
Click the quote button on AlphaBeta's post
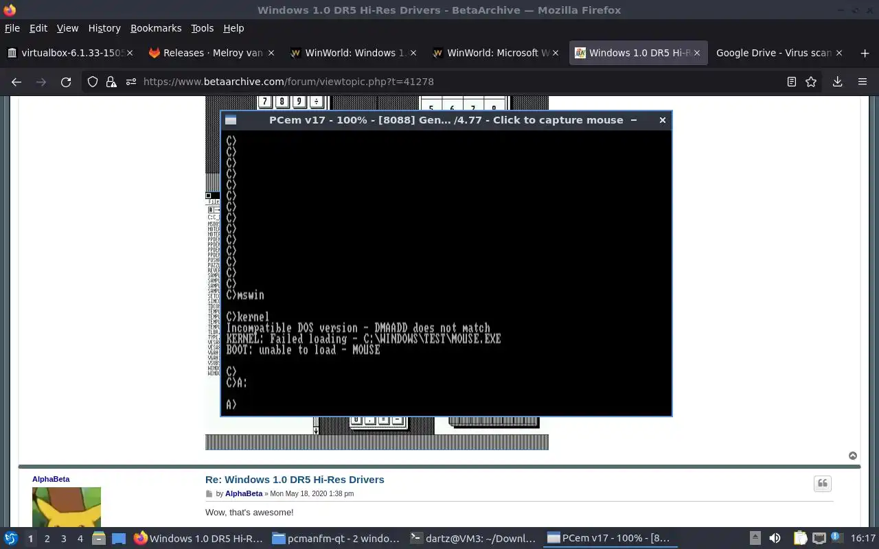(823, 484)
